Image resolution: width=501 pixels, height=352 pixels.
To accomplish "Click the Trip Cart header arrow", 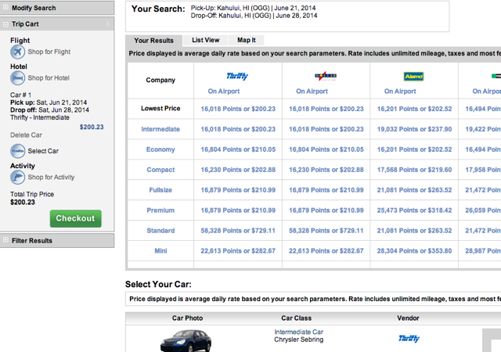I will (x=107, y=24).
